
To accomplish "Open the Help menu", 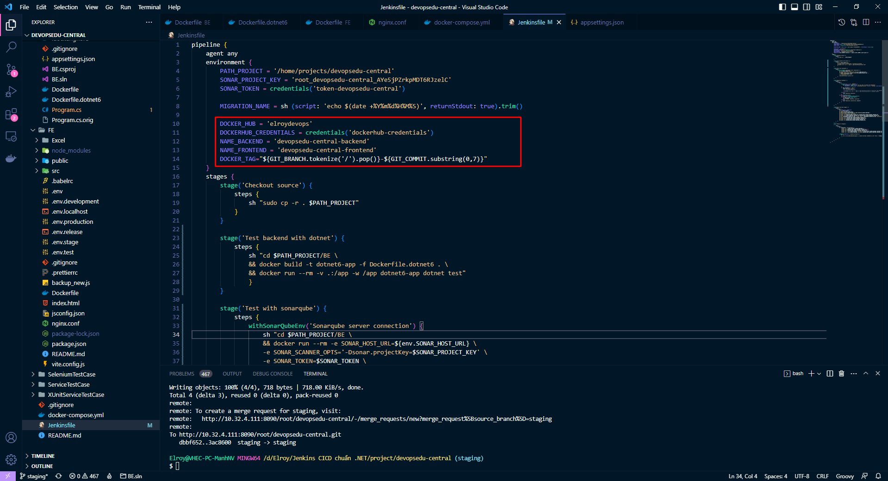I will pos(174,7).
